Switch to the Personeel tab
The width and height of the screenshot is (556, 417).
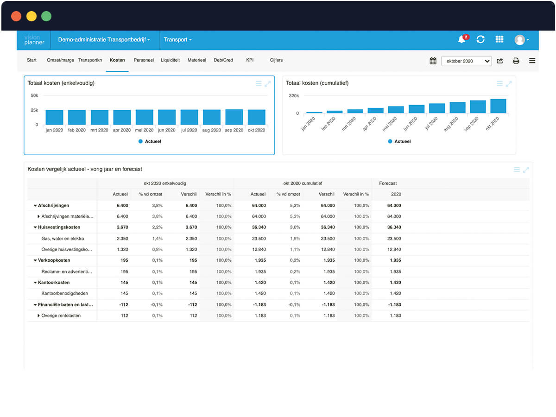click(144, 60)
